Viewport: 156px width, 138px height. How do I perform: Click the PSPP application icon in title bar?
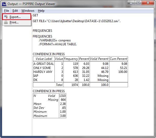4,4
